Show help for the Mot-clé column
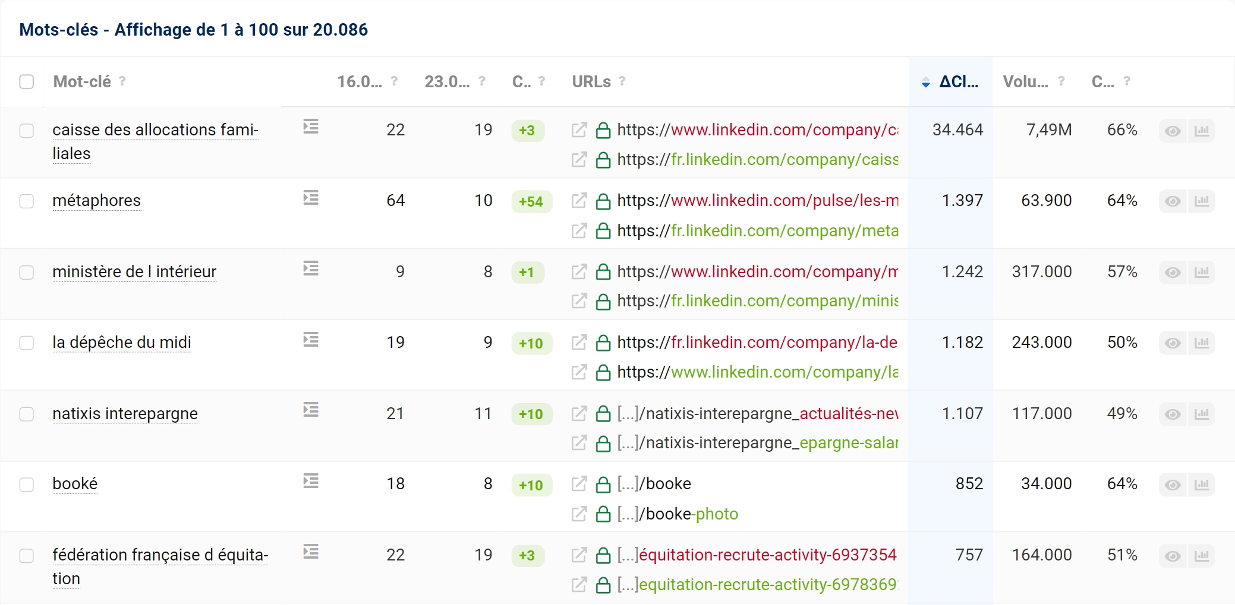 (122, 81)
